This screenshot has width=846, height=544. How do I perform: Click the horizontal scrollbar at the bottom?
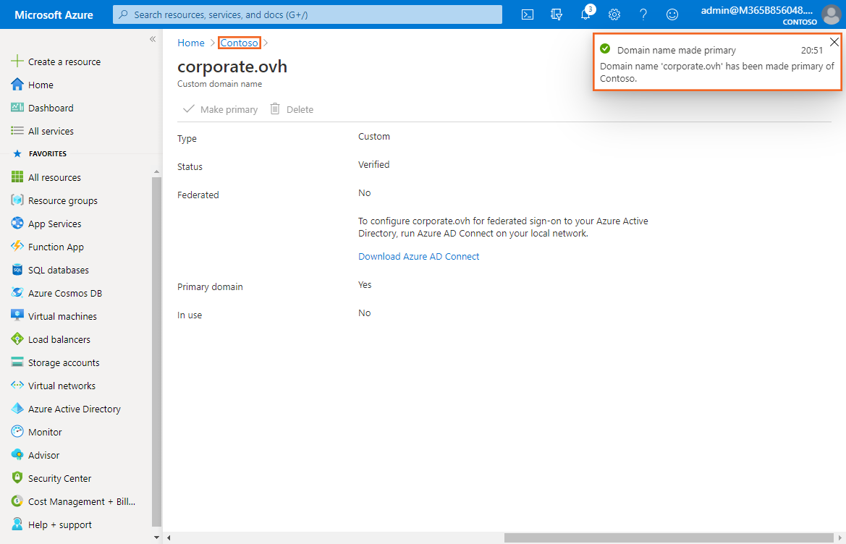coord(669,537)
